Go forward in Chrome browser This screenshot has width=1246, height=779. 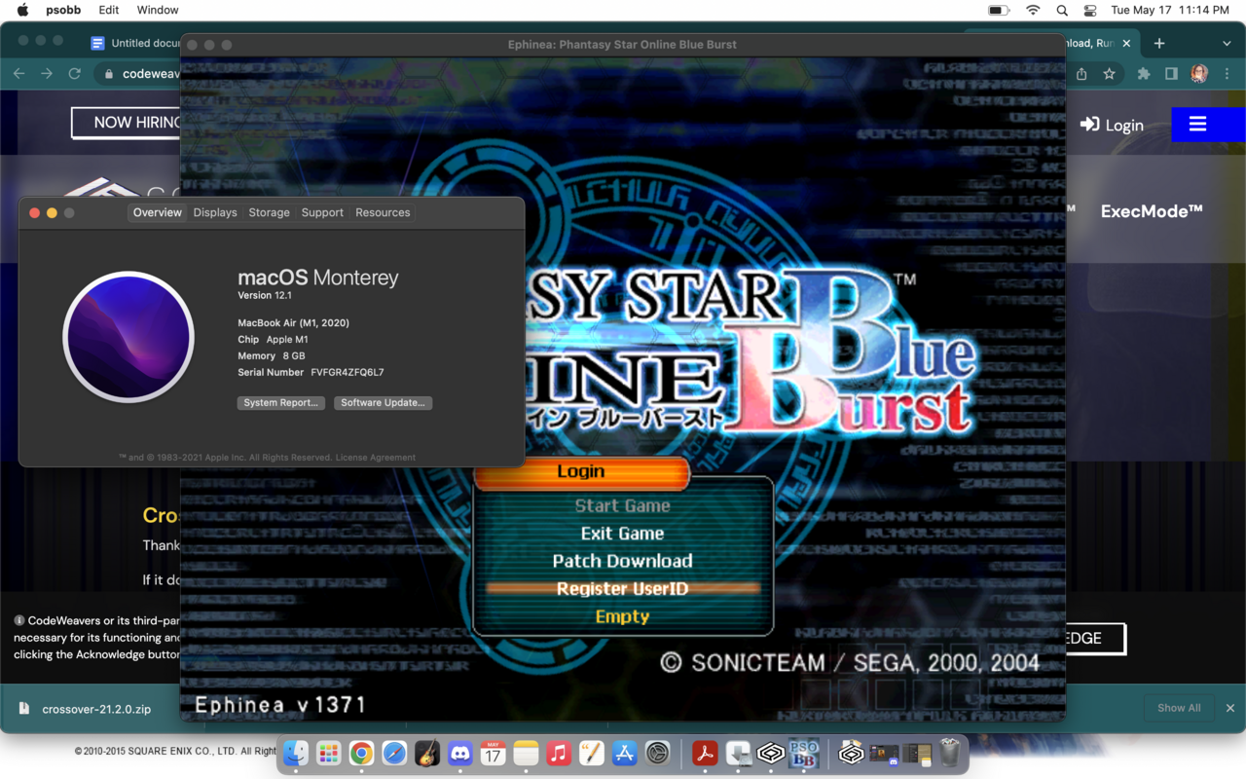tap(47, 73)
